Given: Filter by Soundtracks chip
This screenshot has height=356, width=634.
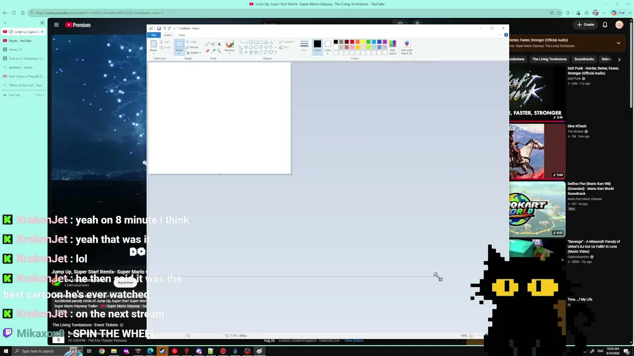Looking at the screenshot, I should pos(584,59).
